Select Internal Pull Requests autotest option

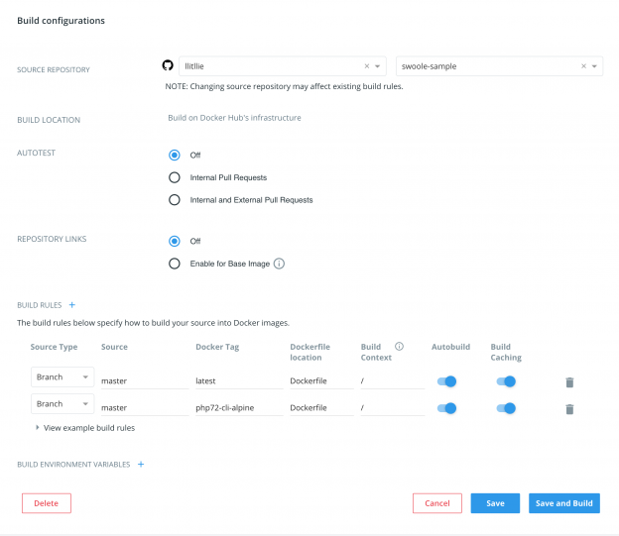[175, 177]
